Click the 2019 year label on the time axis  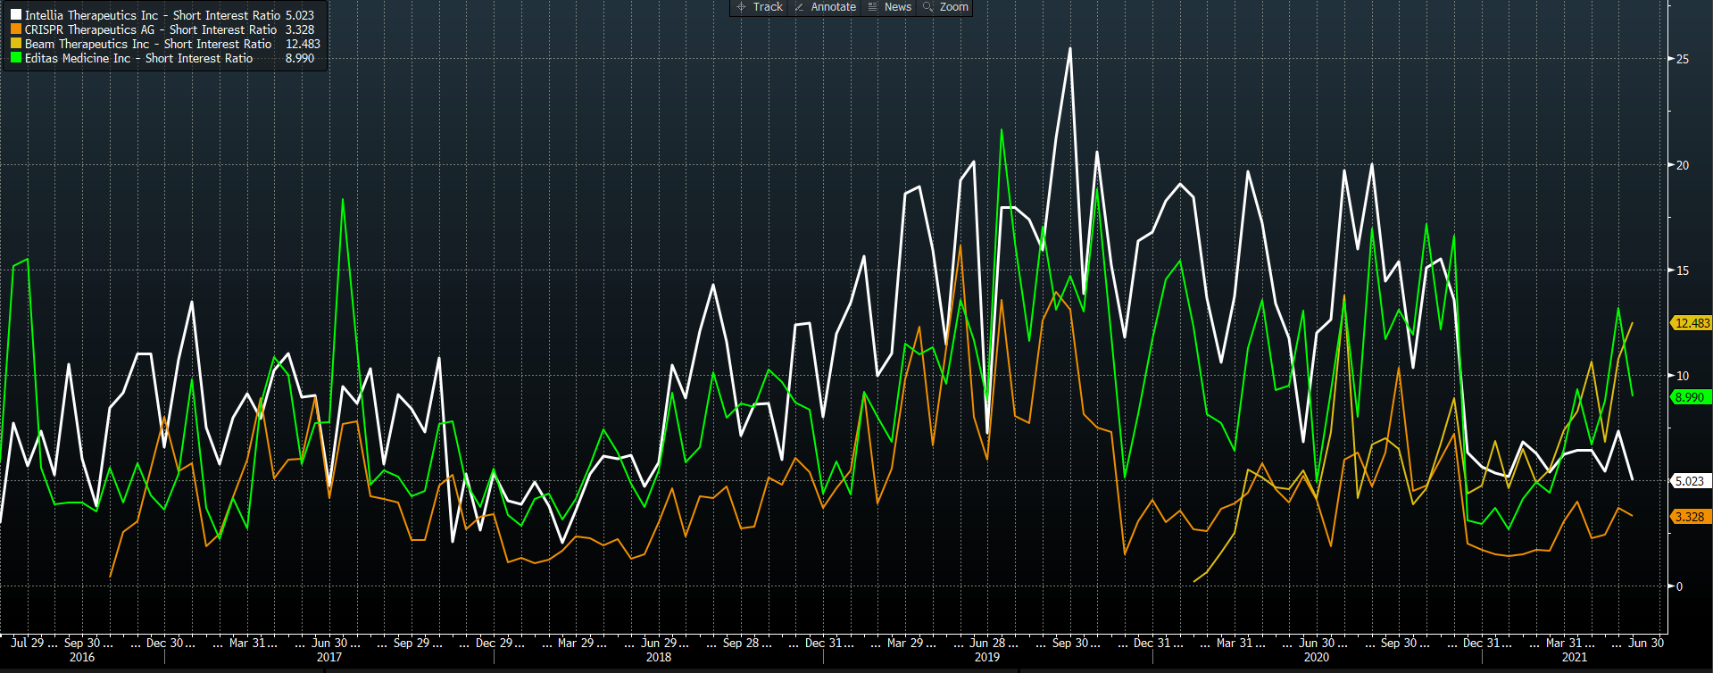(987, 657)
